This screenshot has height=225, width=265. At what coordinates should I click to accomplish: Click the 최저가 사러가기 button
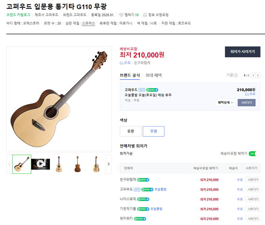pos(243,52)
